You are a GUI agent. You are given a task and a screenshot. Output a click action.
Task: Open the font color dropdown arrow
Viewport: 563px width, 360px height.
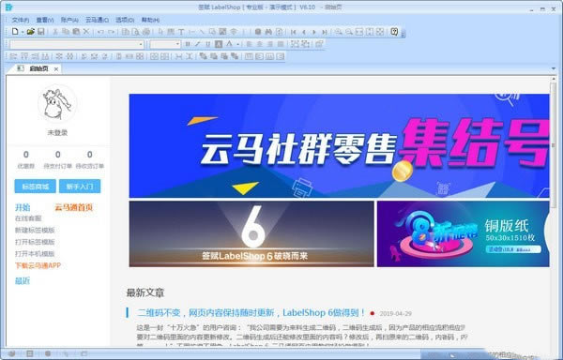pyautogui.click(x=237, y=44)
